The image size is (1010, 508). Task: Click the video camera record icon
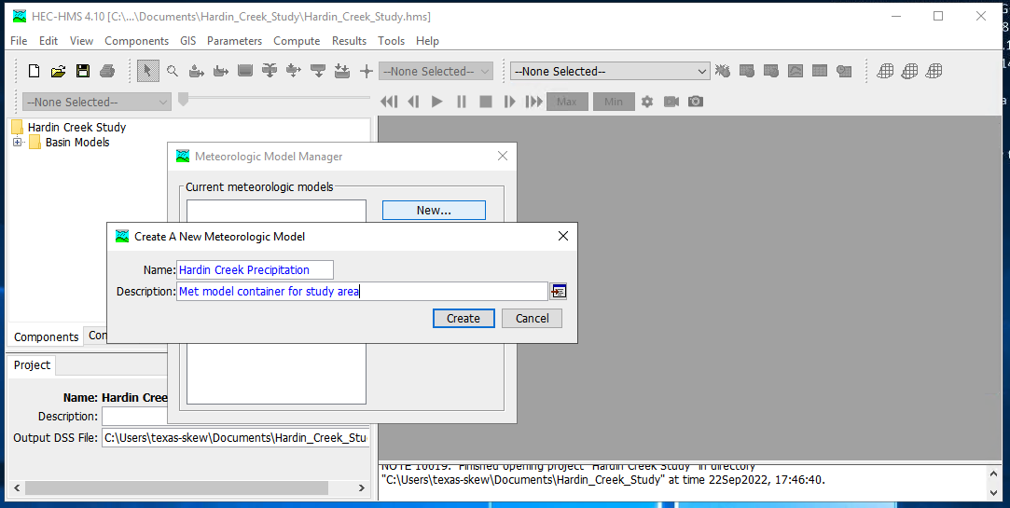pos(671,102)
